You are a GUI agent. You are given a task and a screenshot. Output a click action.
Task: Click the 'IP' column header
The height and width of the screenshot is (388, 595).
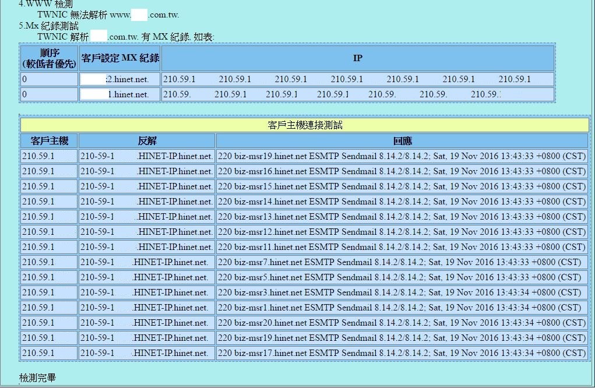(x=357, y=58)
